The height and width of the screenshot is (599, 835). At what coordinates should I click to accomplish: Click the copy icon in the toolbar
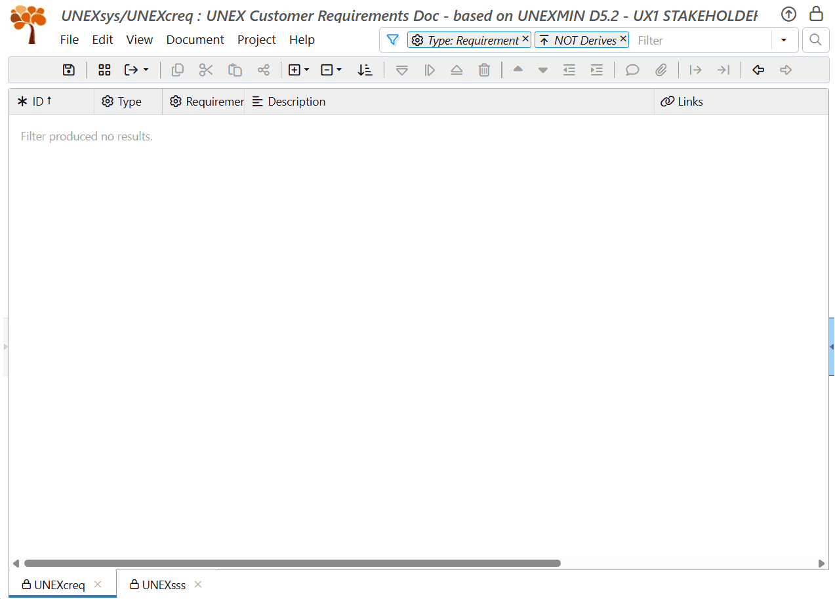click(x=177, y=70)
